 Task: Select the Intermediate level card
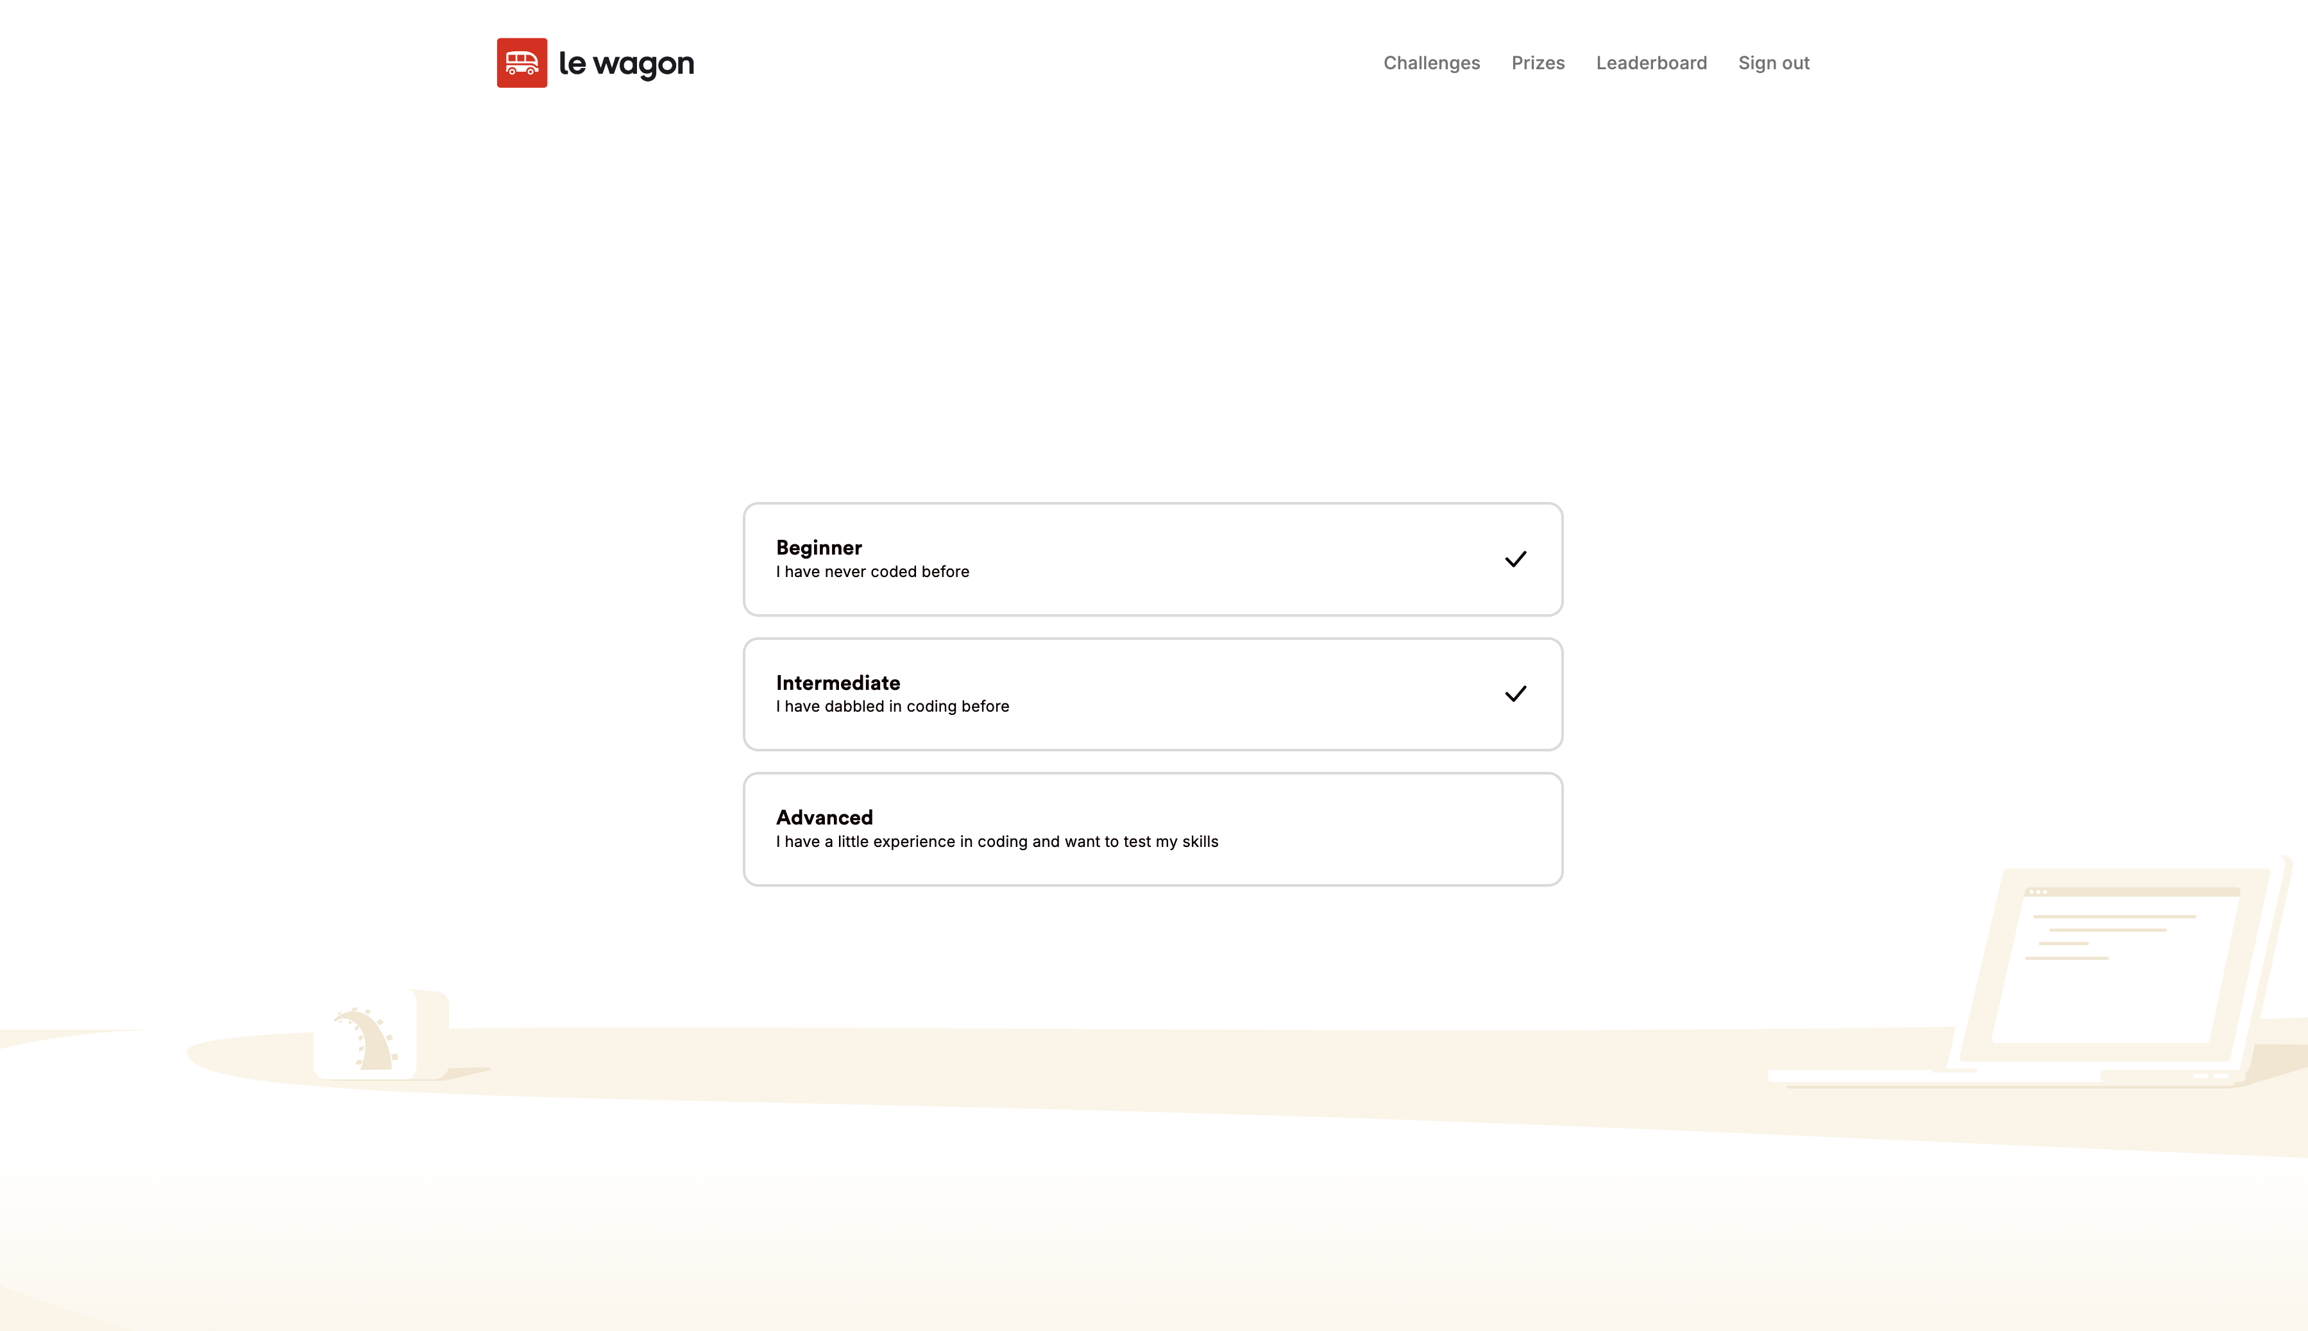[1152, 694]
